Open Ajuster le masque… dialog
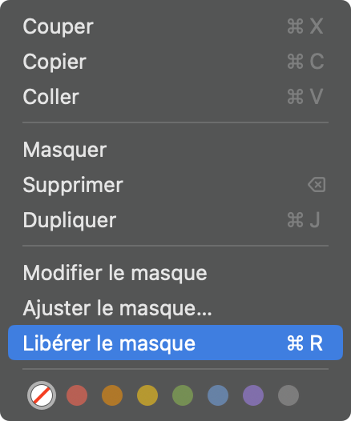Screen dimensions: 351x421 coord(175,308)
